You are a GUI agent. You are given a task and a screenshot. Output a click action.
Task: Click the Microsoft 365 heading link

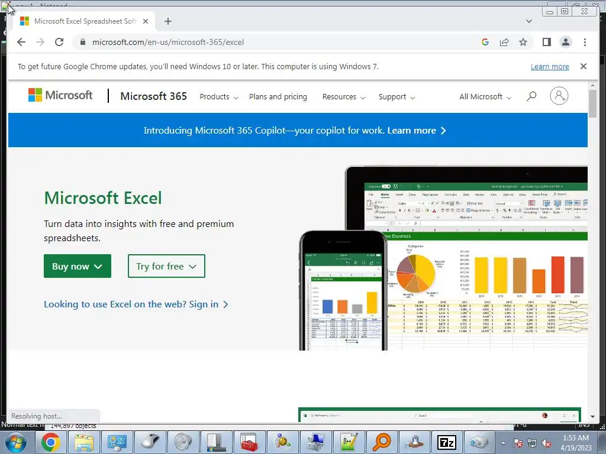[153, 96]
